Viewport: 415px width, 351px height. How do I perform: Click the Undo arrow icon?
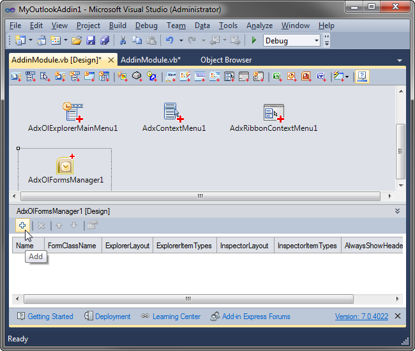pos(170,41)
